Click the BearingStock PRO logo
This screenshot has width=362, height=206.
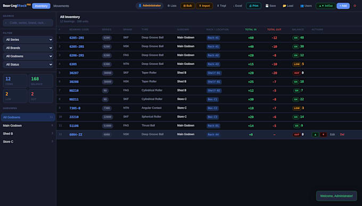17,5
